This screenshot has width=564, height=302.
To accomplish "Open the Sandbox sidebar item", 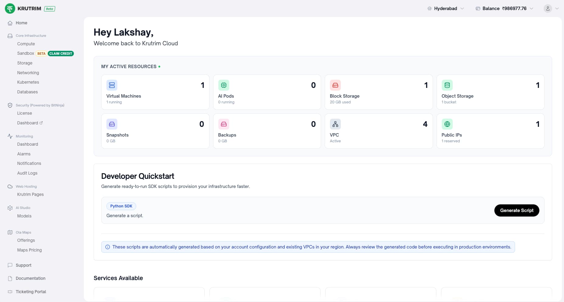I will [x=26, y=53].
